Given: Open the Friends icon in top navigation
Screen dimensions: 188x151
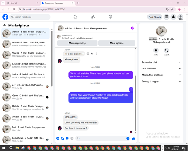Looking at the screenshot, I should tap(93, 17).
